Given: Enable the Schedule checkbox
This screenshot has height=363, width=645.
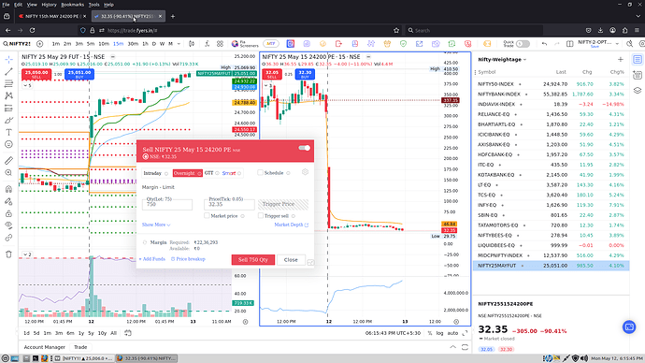Looking at the screenshot, I should point(260,172).
